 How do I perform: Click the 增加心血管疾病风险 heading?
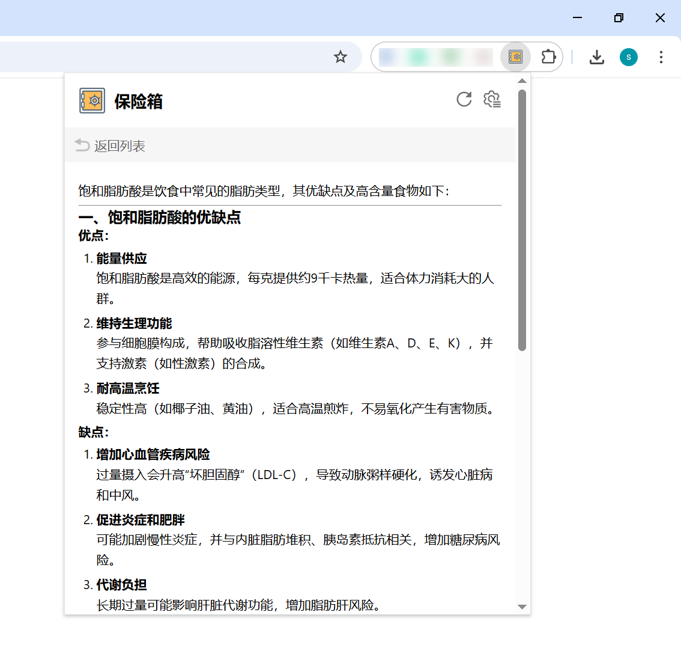point(153,454)
